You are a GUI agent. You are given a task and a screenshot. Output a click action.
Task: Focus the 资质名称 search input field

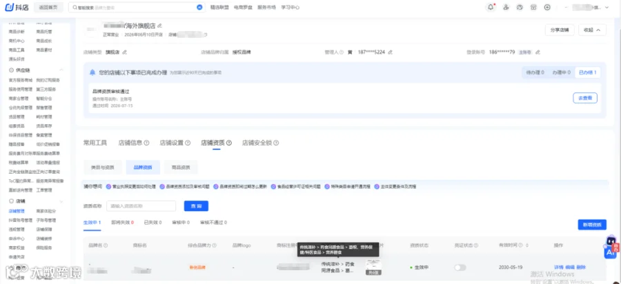pos(141,206)
